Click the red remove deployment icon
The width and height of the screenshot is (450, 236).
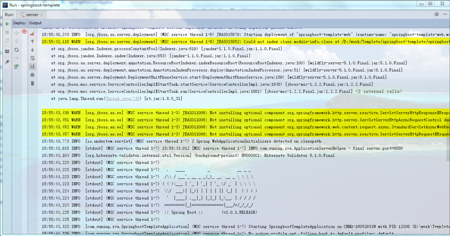(24, 32)
